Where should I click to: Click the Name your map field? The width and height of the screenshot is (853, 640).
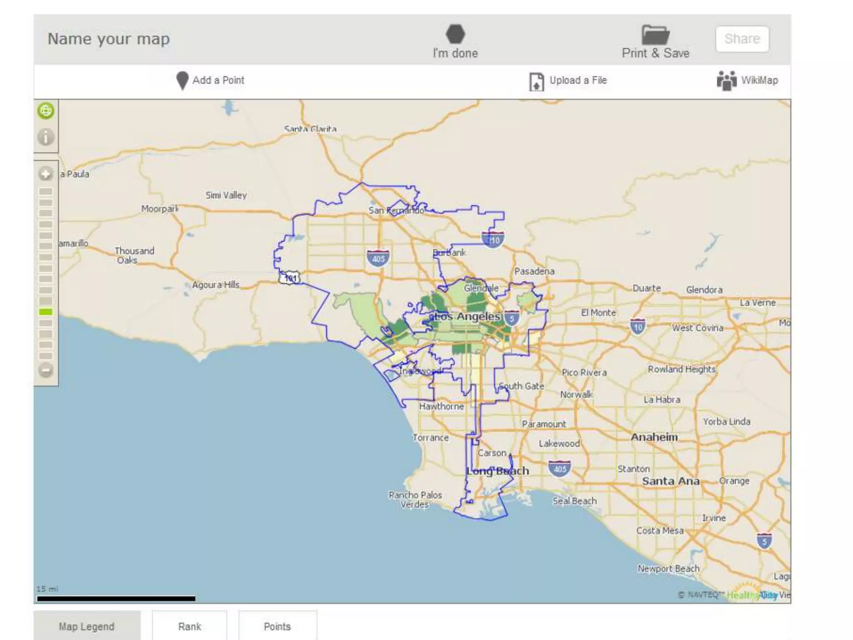click(109, 39)
